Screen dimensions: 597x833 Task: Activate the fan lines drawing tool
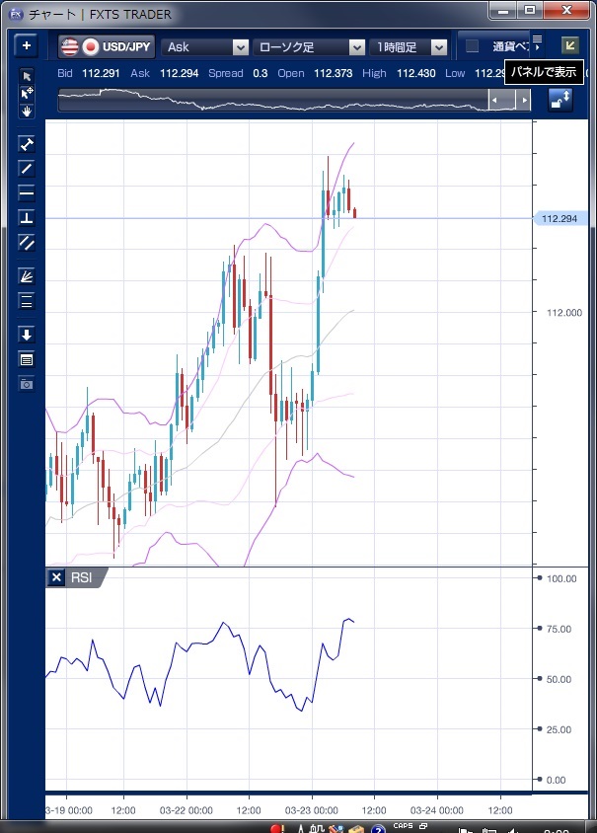coord(27,276)
